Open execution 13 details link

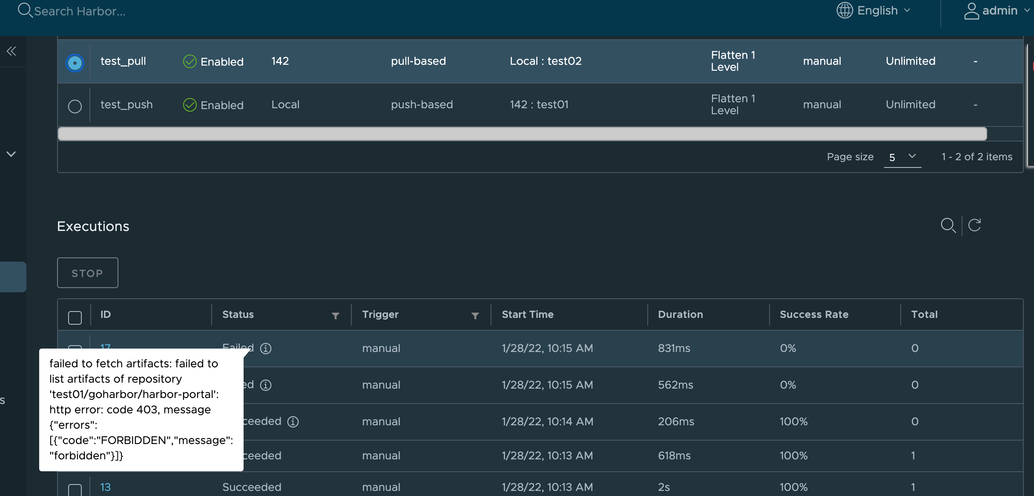tap(105, 487)
